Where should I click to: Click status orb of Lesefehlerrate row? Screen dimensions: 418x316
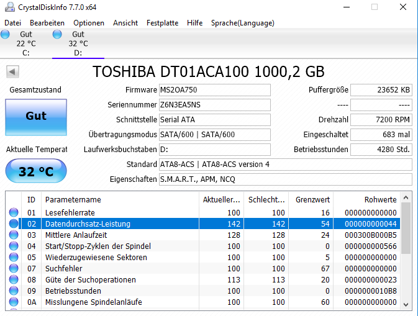click(14, 212)
